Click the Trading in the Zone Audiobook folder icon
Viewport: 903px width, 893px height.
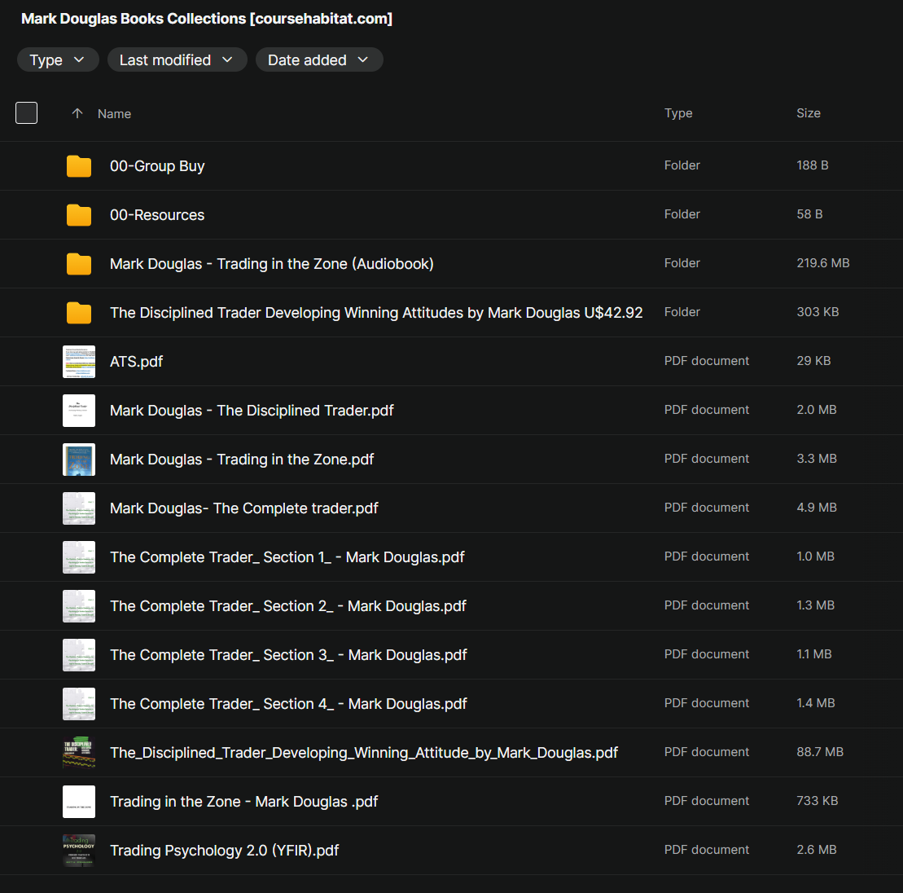pos(79,264)
